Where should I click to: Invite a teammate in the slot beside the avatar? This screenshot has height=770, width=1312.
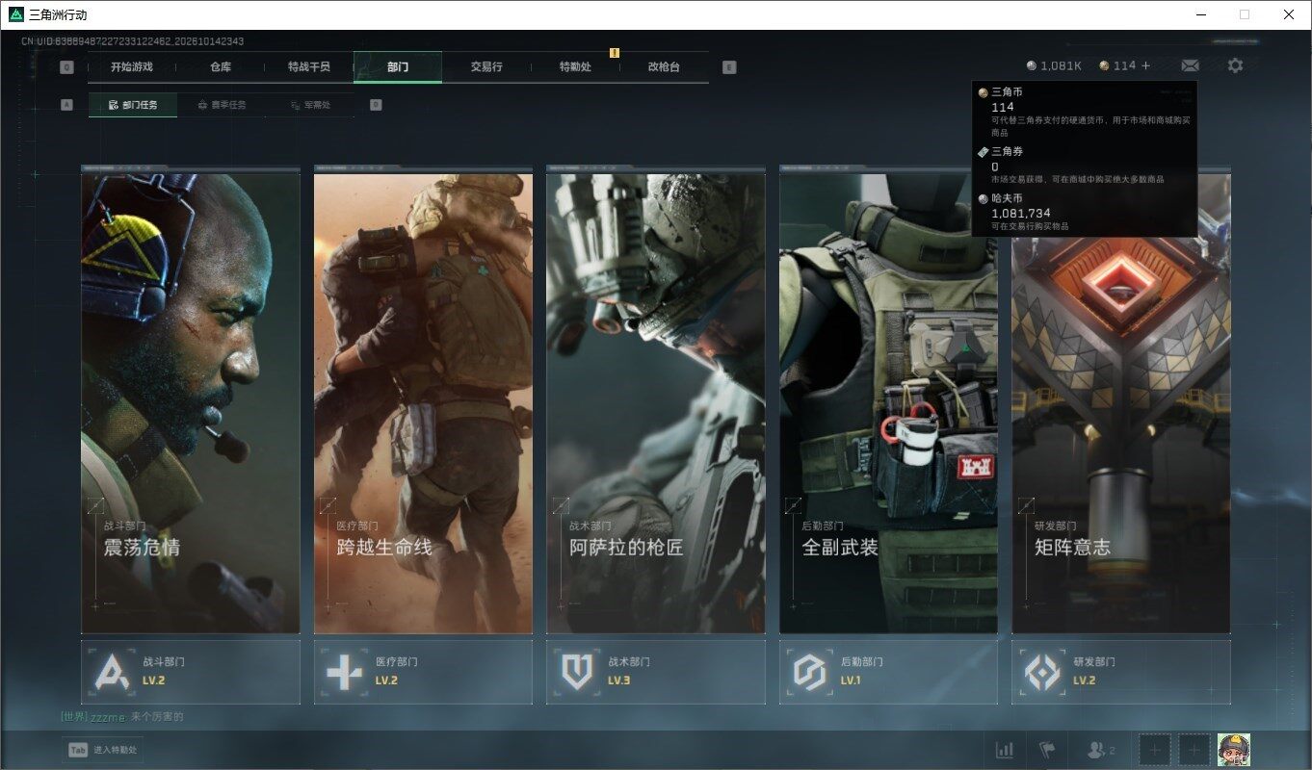(1194, 749)
